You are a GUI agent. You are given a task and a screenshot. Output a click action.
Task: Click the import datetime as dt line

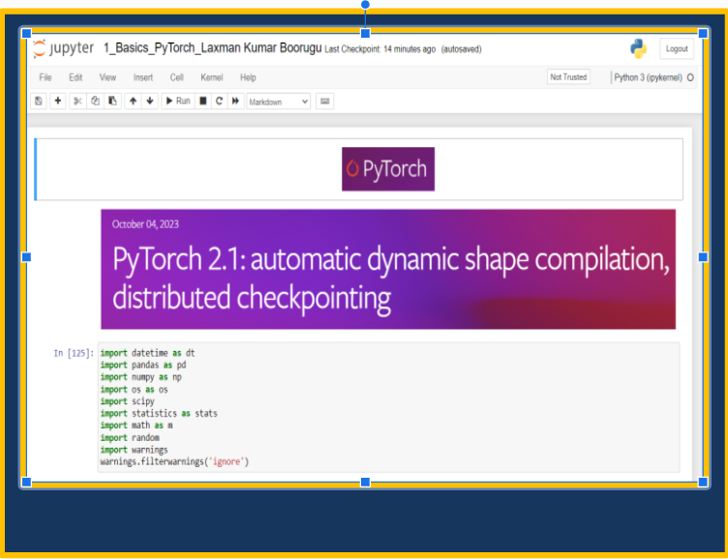point(148,353)
